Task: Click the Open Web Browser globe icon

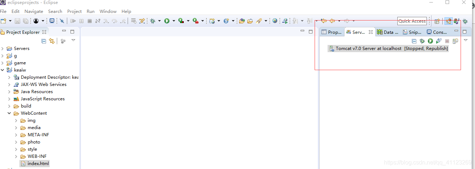Action: pos(275,21)
